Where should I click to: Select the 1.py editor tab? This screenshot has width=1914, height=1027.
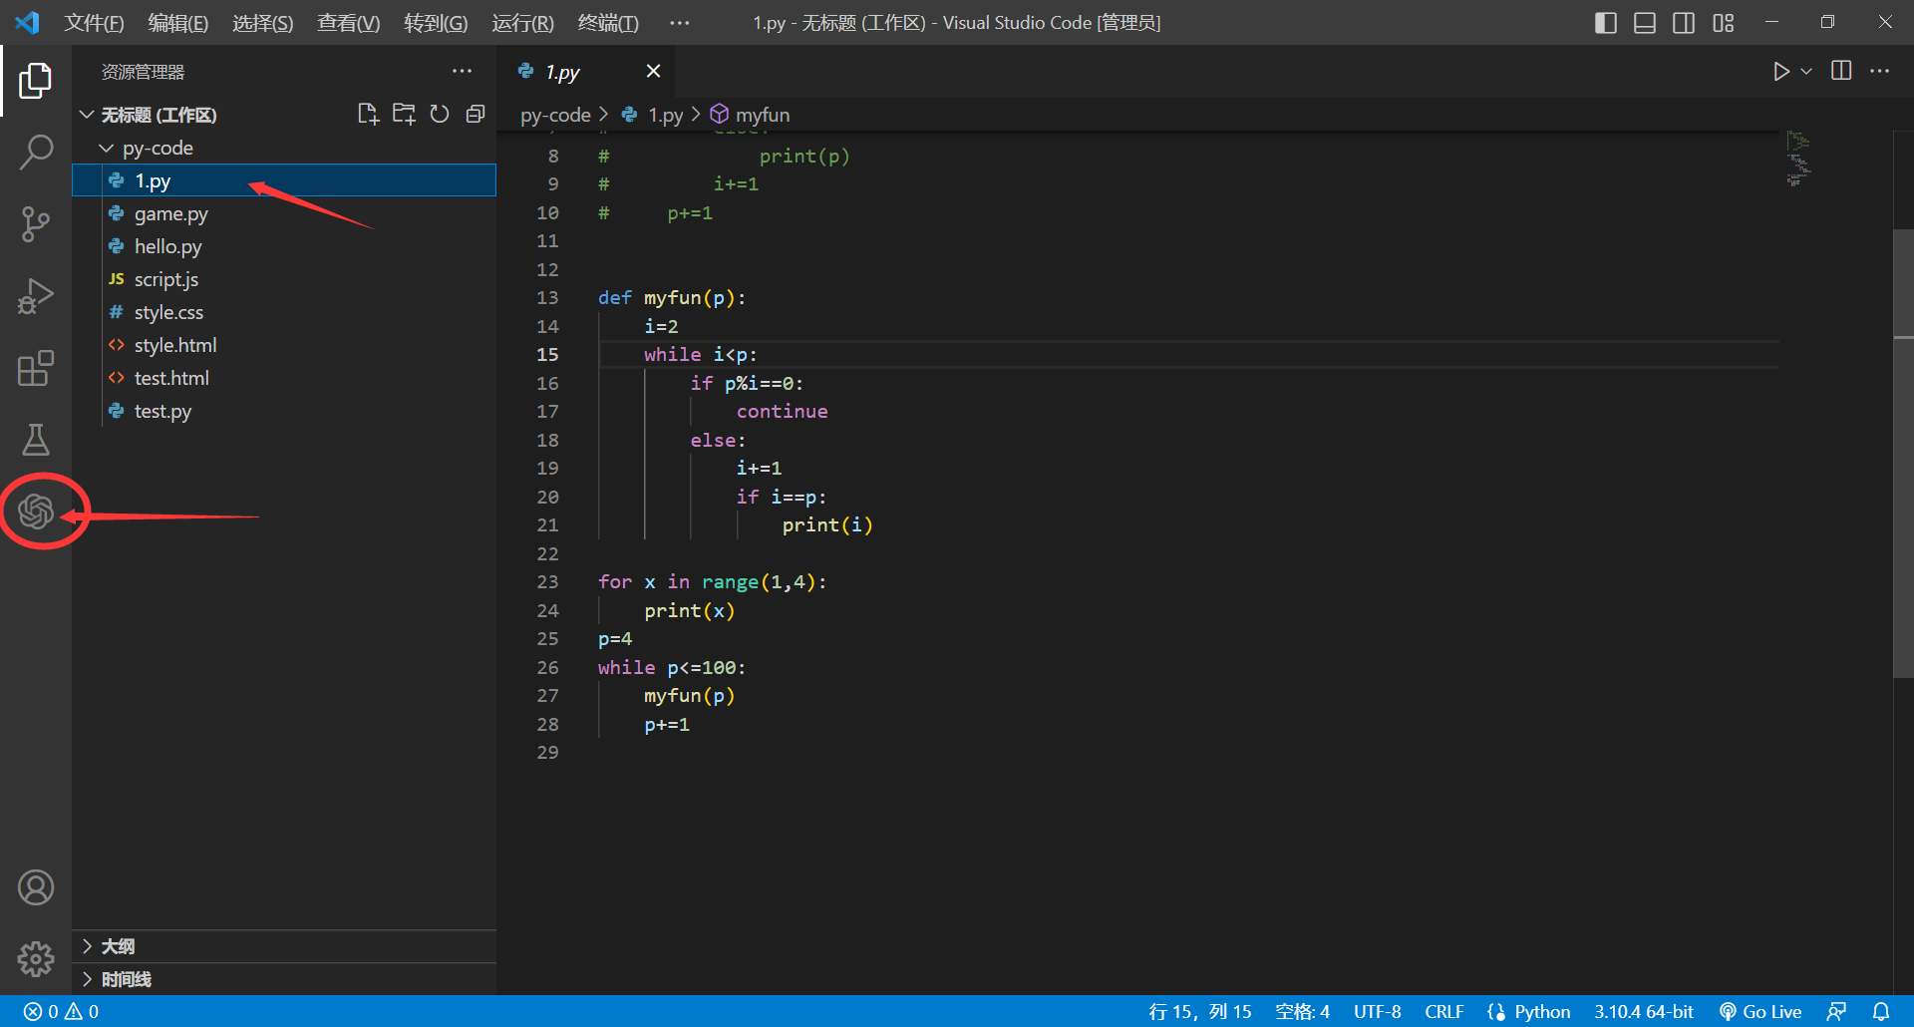tap(563, 71)
